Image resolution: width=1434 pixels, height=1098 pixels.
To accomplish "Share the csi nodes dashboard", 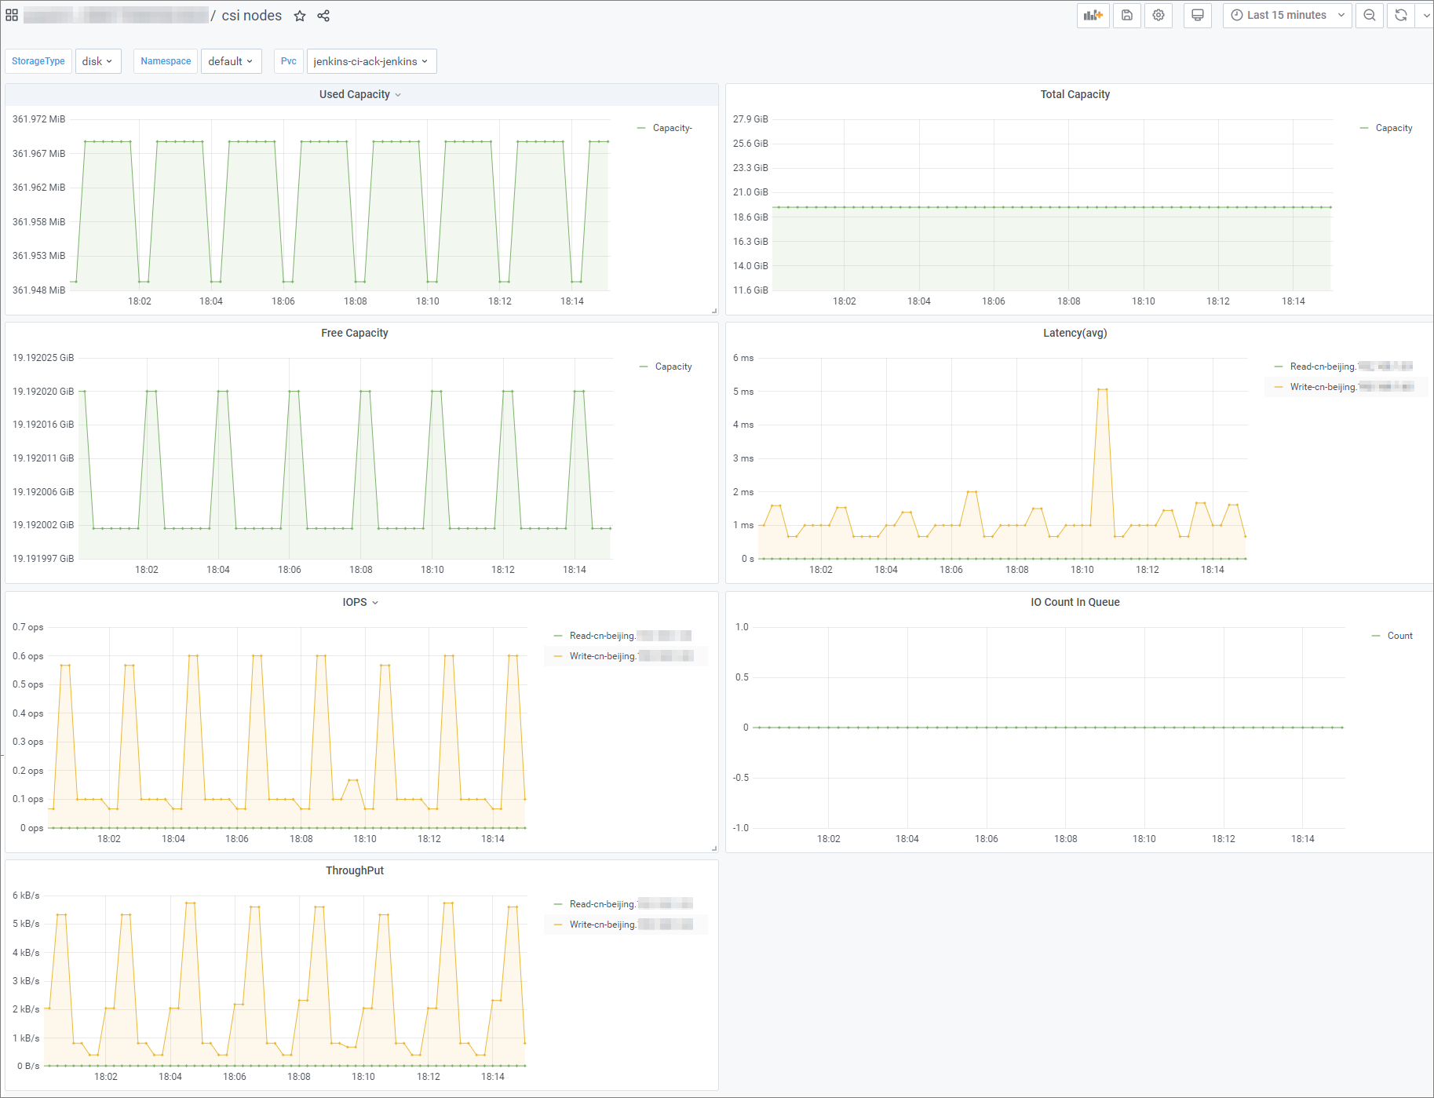I will [323, 16].
